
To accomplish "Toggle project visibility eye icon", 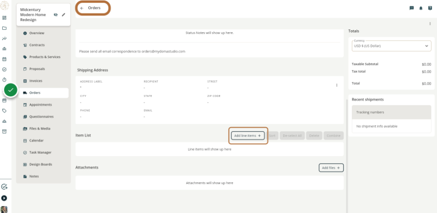I will coord(56,14).
